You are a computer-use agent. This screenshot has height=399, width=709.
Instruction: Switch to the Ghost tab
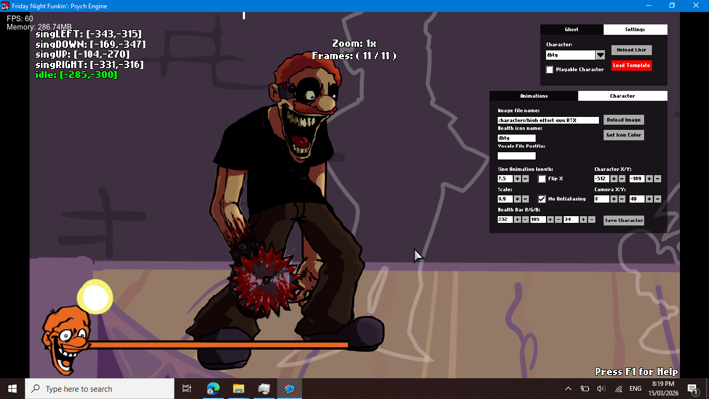(572, 30)
